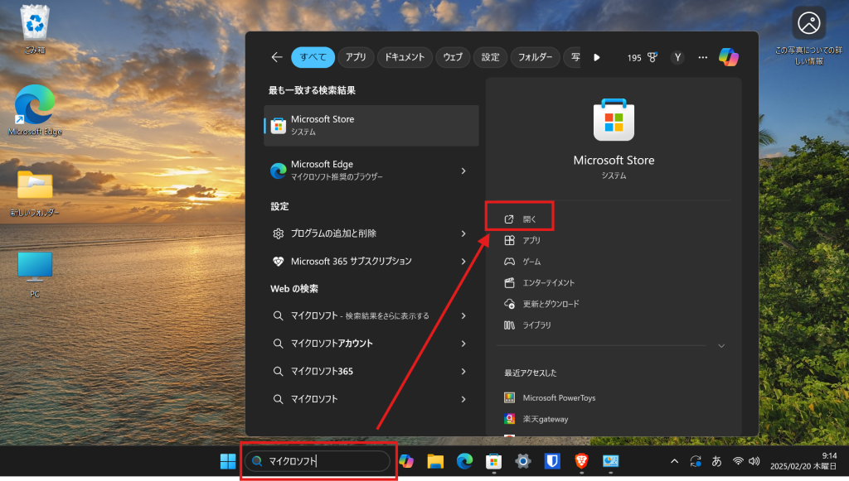Open Microsoft Store from taskbar
849x481 pixels.
coord(493,461)
